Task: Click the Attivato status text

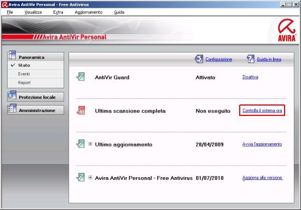Action: tap(205, 78)
